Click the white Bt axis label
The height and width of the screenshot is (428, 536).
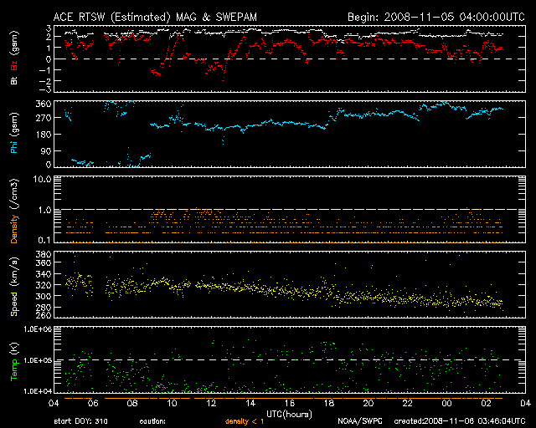pyautogui.click(x=13, y=80)
